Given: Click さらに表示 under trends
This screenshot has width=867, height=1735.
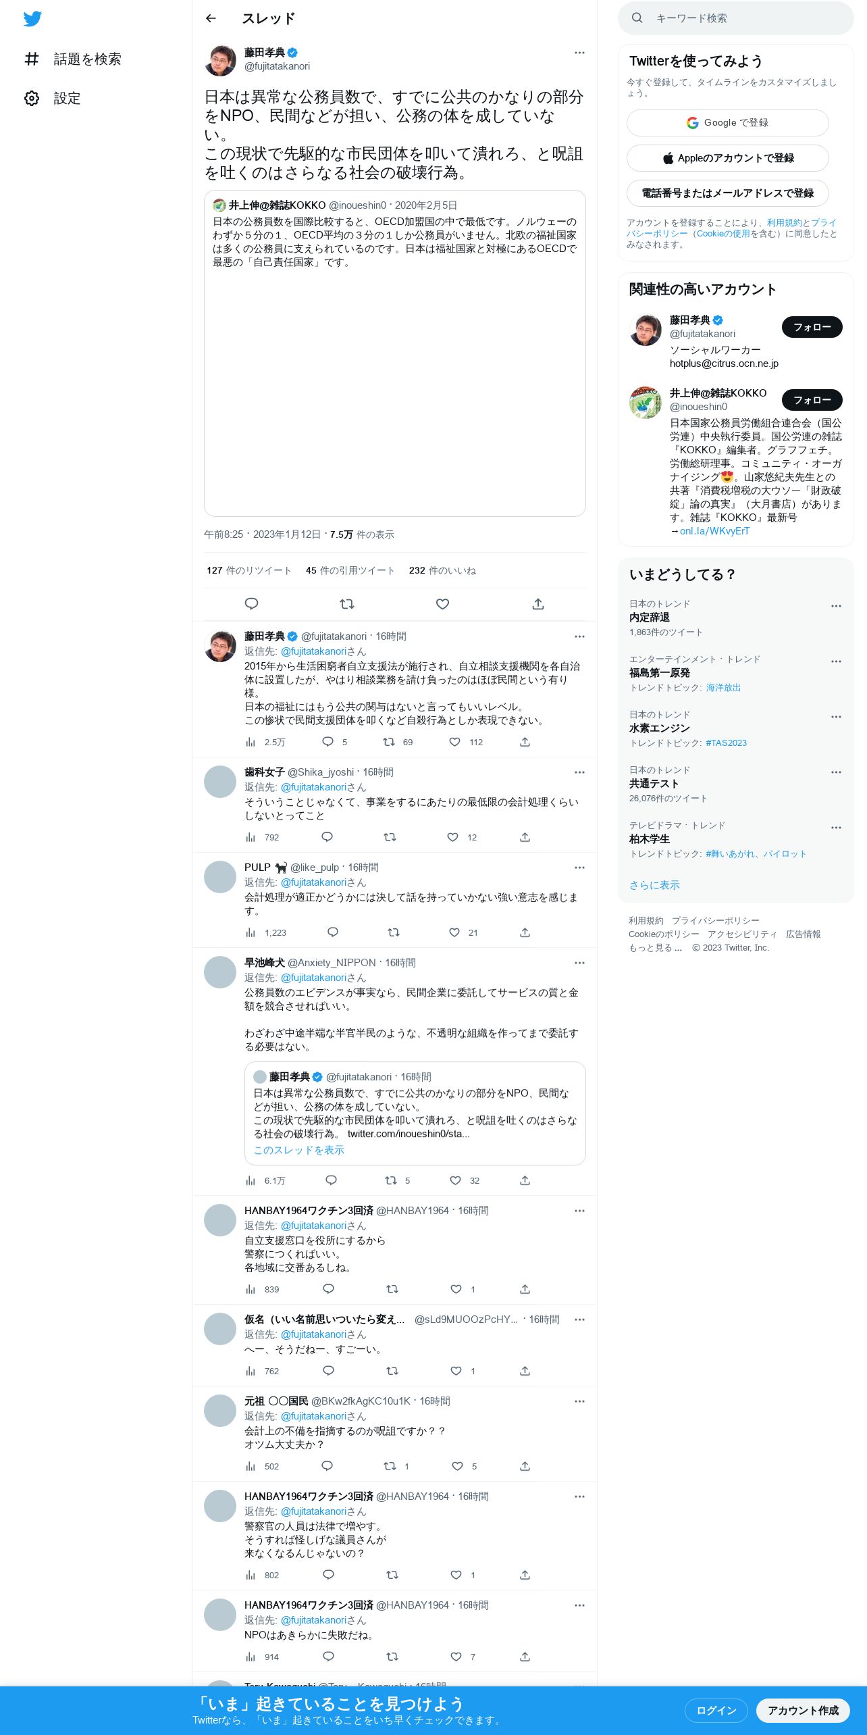Looking at the screenshot, I should [x=654, y=885].
